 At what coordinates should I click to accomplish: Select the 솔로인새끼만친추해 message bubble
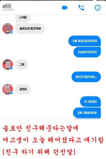coord(30,29)
